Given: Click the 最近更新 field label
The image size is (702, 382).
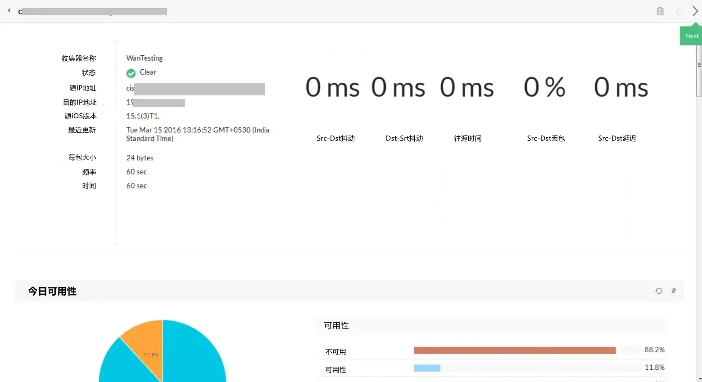Looking at the screenshot, I should coord(82,130).
